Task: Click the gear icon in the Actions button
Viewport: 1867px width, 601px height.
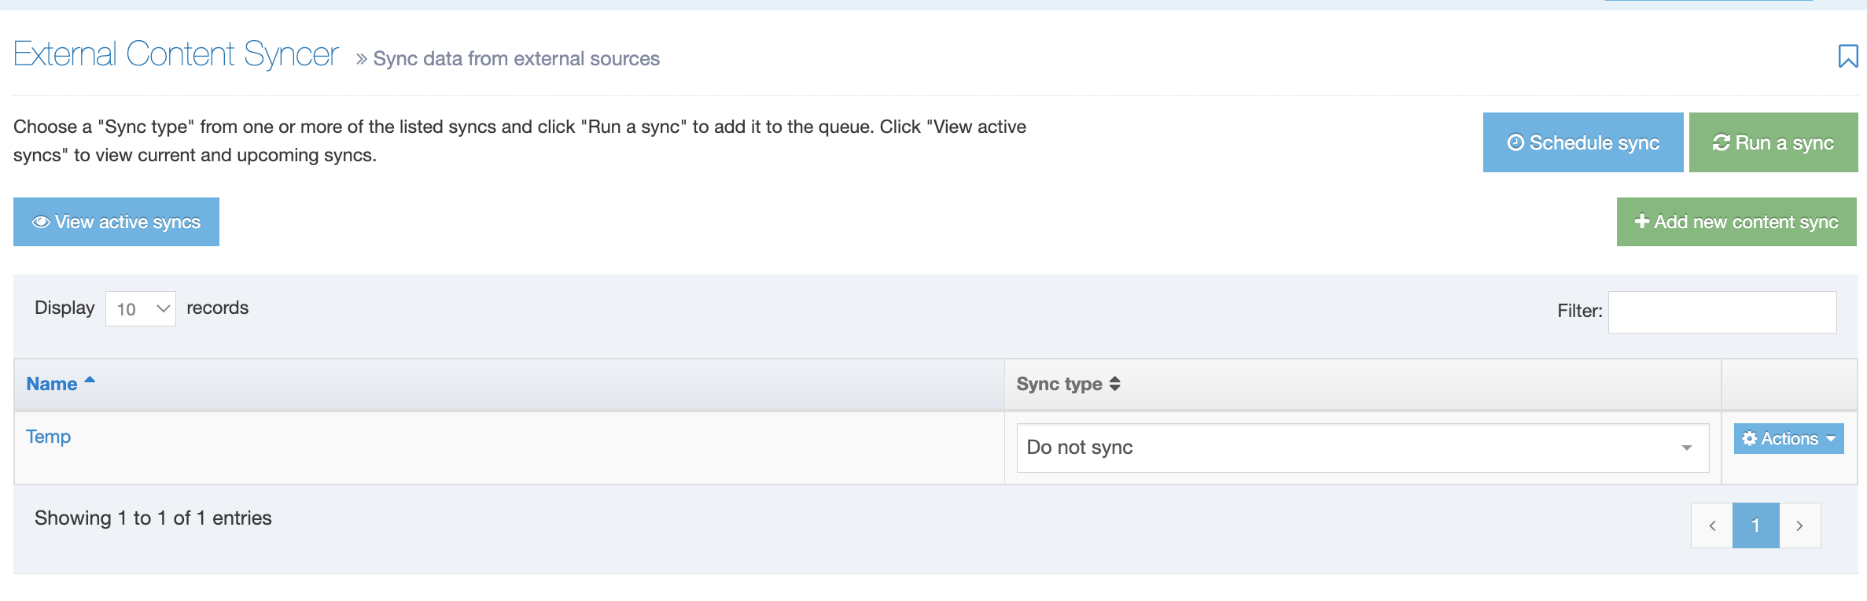Action: (1749, 438)
